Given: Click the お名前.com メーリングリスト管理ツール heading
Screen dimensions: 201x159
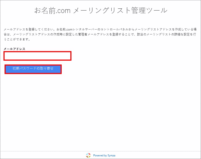Looking at the screenshot, I should (x=101, y=11).
